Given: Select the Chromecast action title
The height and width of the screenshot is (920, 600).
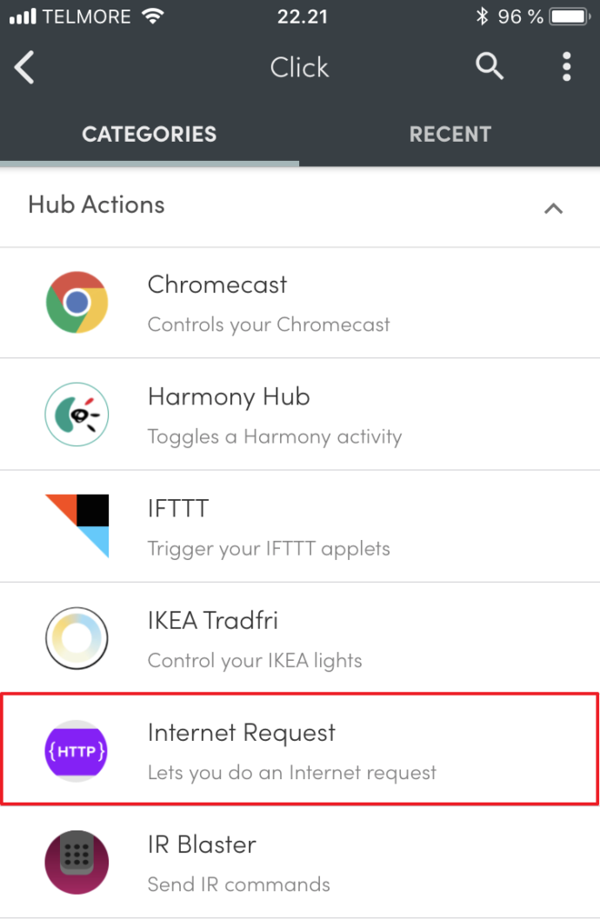Looking at the screenshot, I should click(217, 285).
